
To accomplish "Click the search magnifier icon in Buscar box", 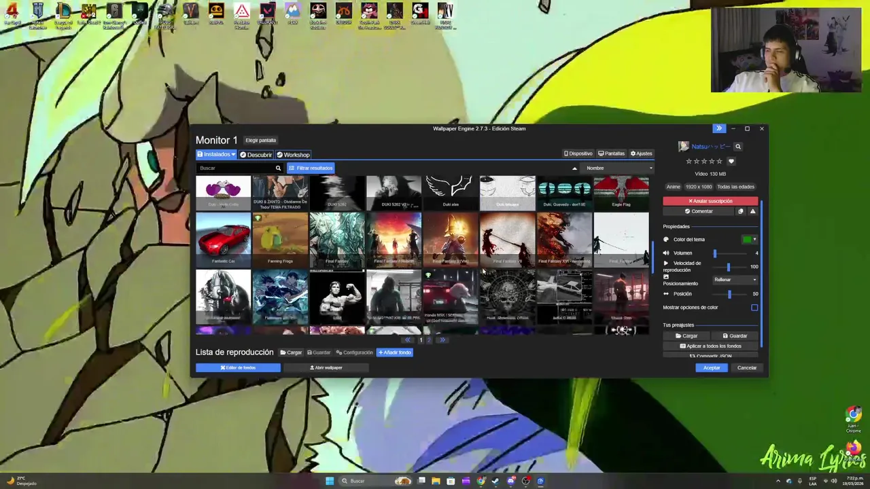I will point(278,168).
